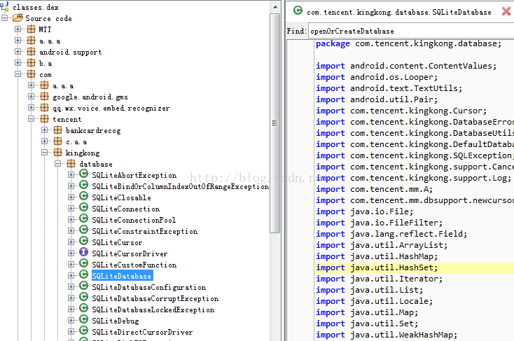The height and width of the screenshot is (341, 514).
Task: Select SQLiteDatabaseConfiguration in the tree
Action: click(x=148, y=287)
